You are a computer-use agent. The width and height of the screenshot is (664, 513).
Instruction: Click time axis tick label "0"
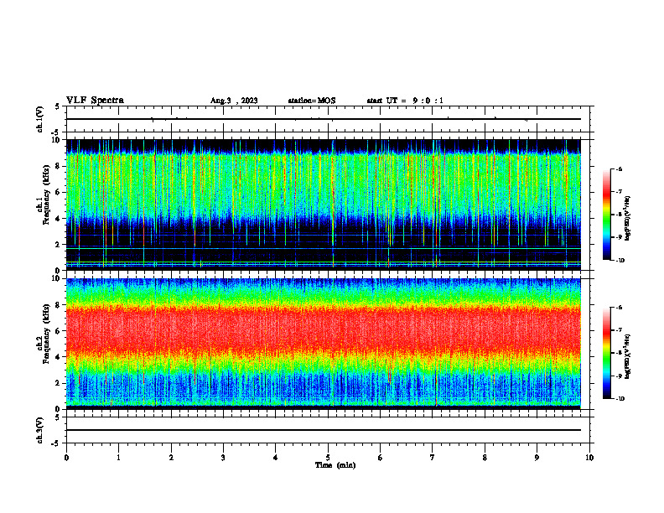[66, 458]
